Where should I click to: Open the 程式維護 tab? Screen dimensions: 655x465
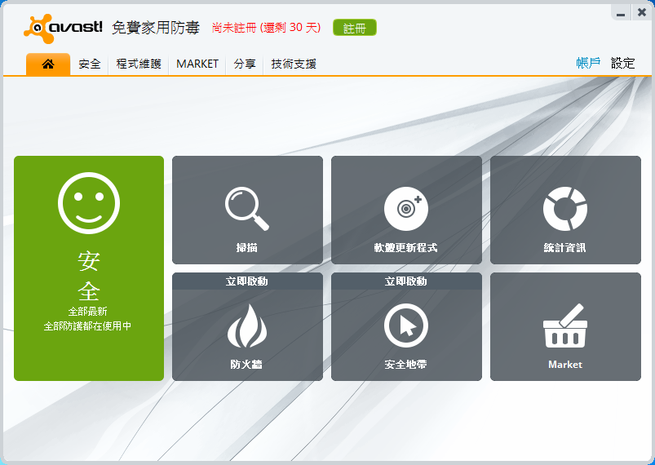[139, 64]
